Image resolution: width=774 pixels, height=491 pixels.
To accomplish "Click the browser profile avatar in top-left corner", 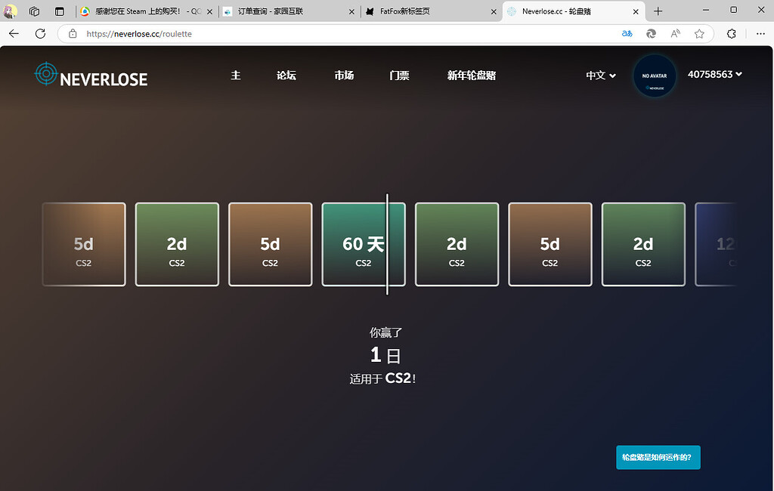I will point(9,10).
